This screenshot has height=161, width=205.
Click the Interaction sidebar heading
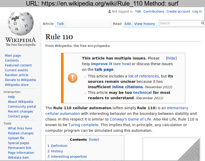(x=12, y=92)
